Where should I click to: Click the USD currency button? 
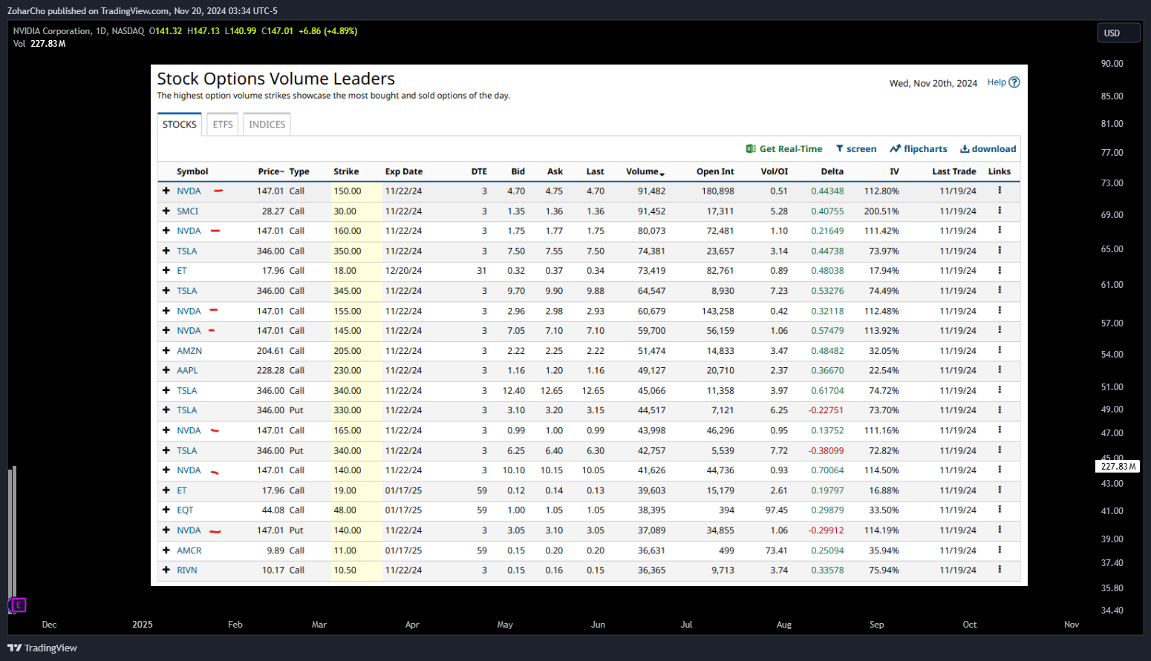coord(1118,33)
